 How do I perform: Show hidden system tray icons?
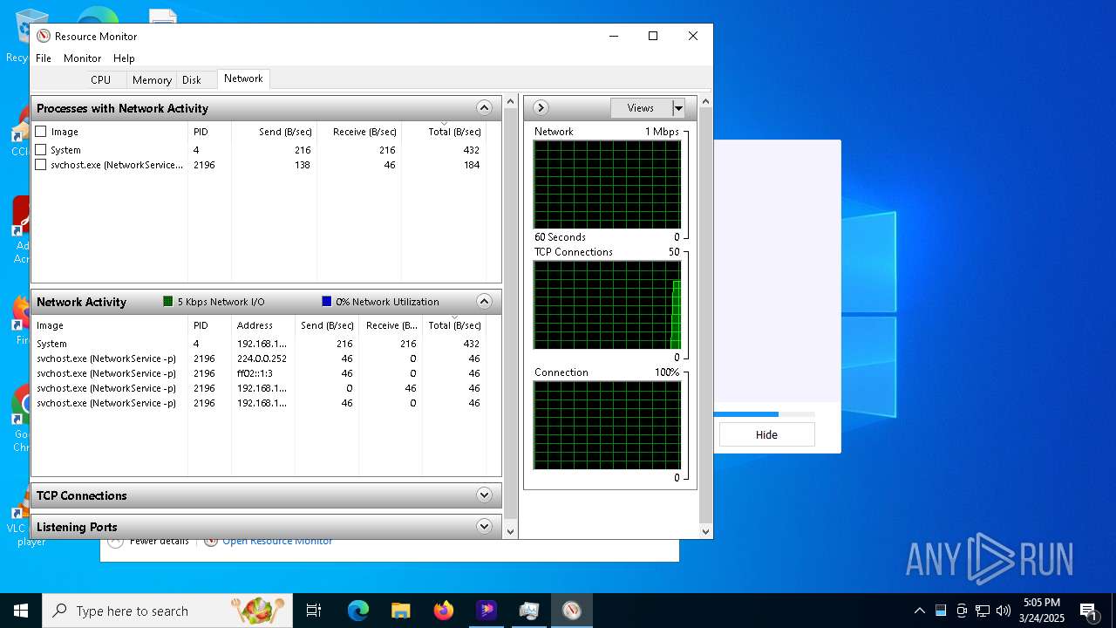(x=919, y=611)
